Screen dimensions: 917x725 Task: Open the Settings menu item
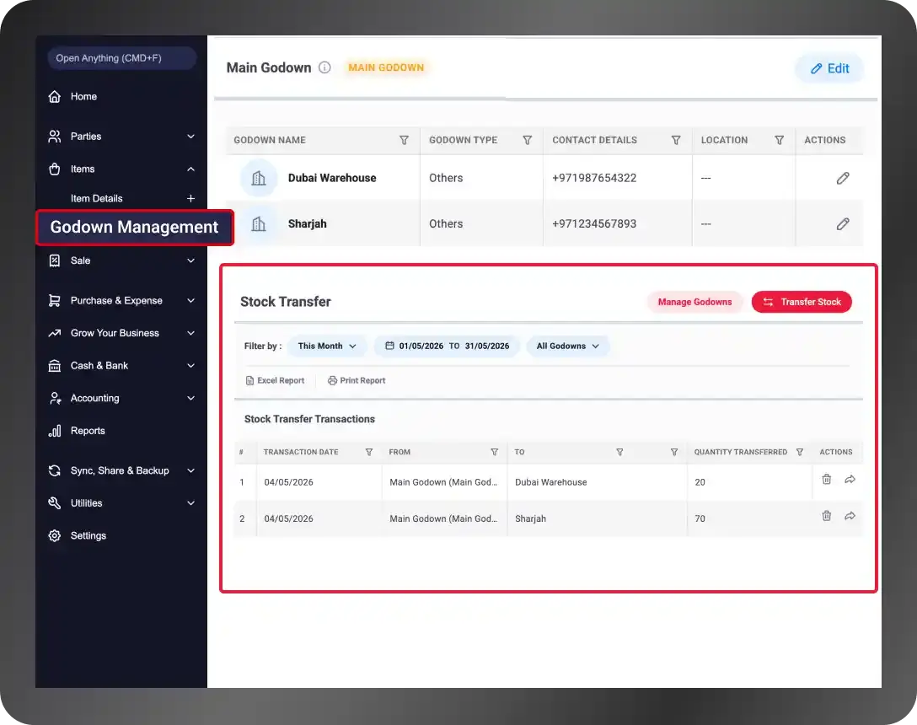point(88,535)
